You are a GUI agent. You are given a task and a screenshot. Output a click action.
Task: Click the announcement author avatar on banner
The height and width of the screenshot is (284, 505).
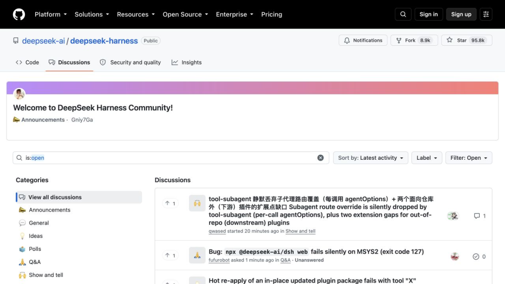coord(19,93)
